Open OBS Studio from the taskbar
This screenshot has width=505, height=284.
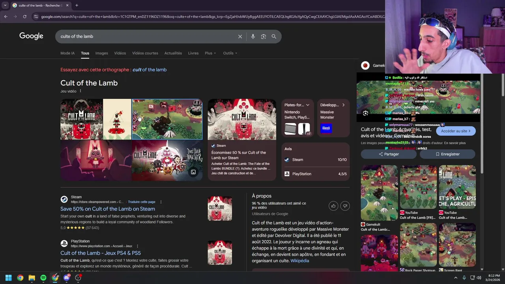78,278
